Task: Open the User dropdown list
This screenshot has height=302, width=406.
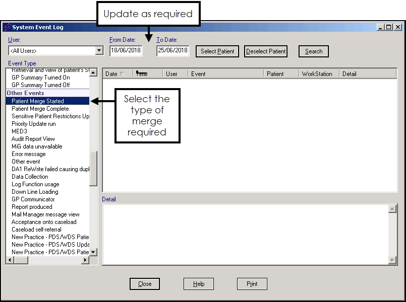Action: 99,51
